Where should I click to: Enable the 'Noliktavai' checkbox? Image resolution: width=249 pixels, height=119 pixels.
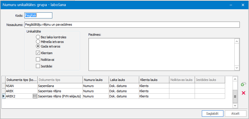(x=38, y=60)
